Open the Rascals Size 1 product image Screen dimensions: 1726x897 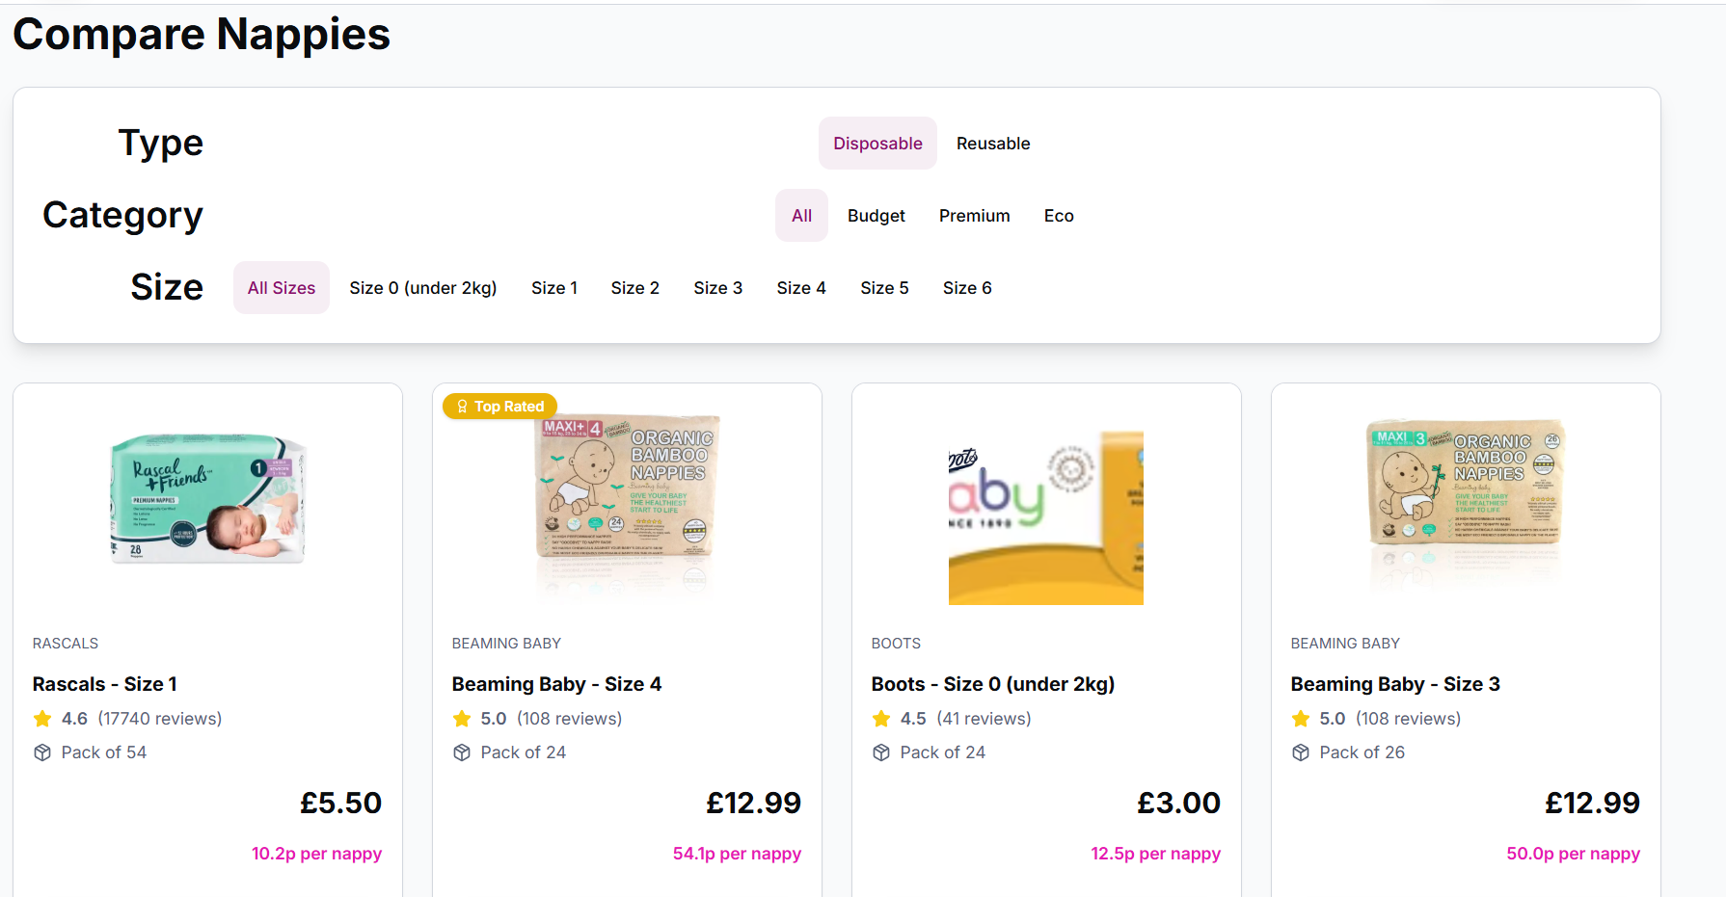pos(207,499)
